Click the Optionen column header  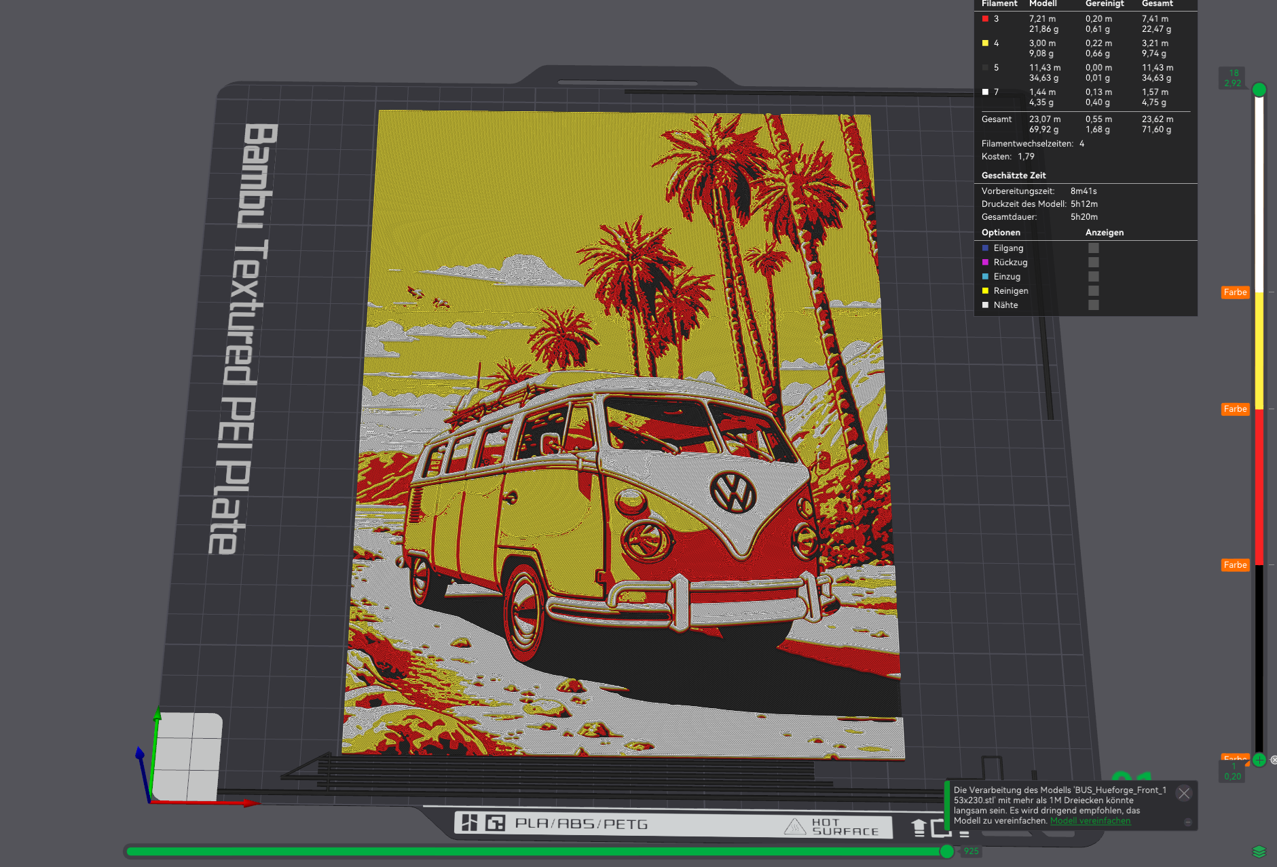[x=1001, y=233]
